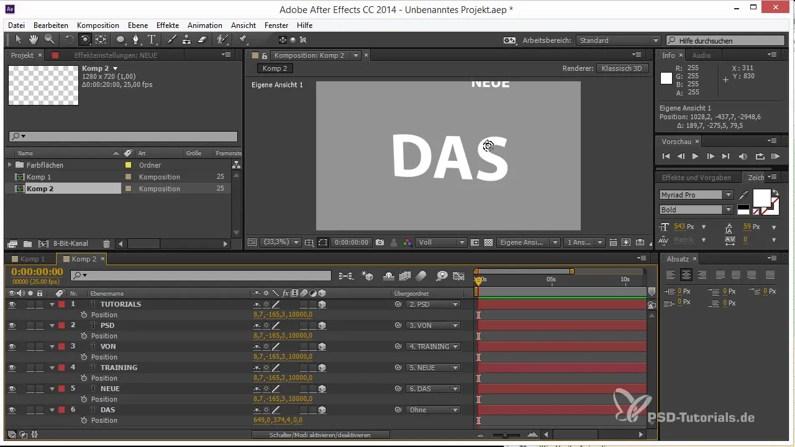This screenshot has width=795, height=447.
Task: Open the composition mini-flowchart icon in timeline
Action: coord(346,276)
